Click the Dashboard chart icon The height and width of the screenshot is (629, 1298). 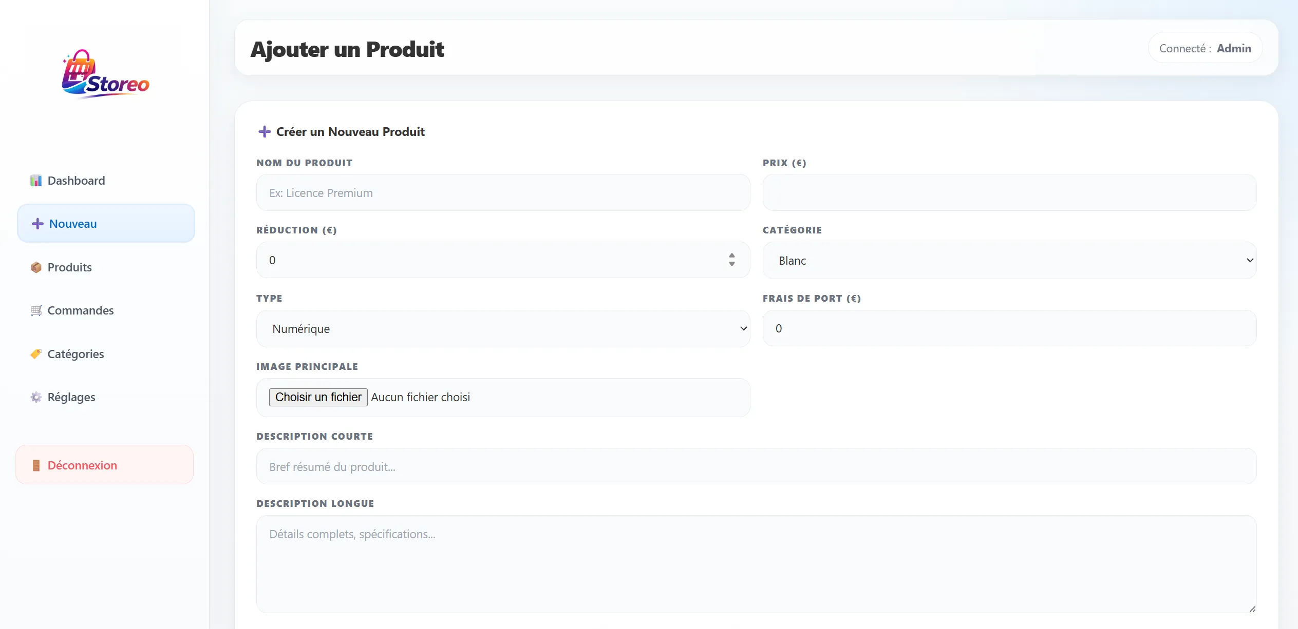tap(35, 180)
